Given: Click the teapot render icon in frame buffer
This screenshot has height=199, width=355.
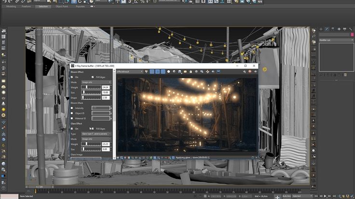Looking at the screenshot, I should pyautogui.click(x=255, y=72).
